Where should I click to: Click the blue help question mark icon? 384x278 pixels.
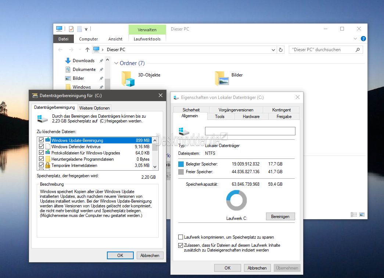click(x=363, y=39)
